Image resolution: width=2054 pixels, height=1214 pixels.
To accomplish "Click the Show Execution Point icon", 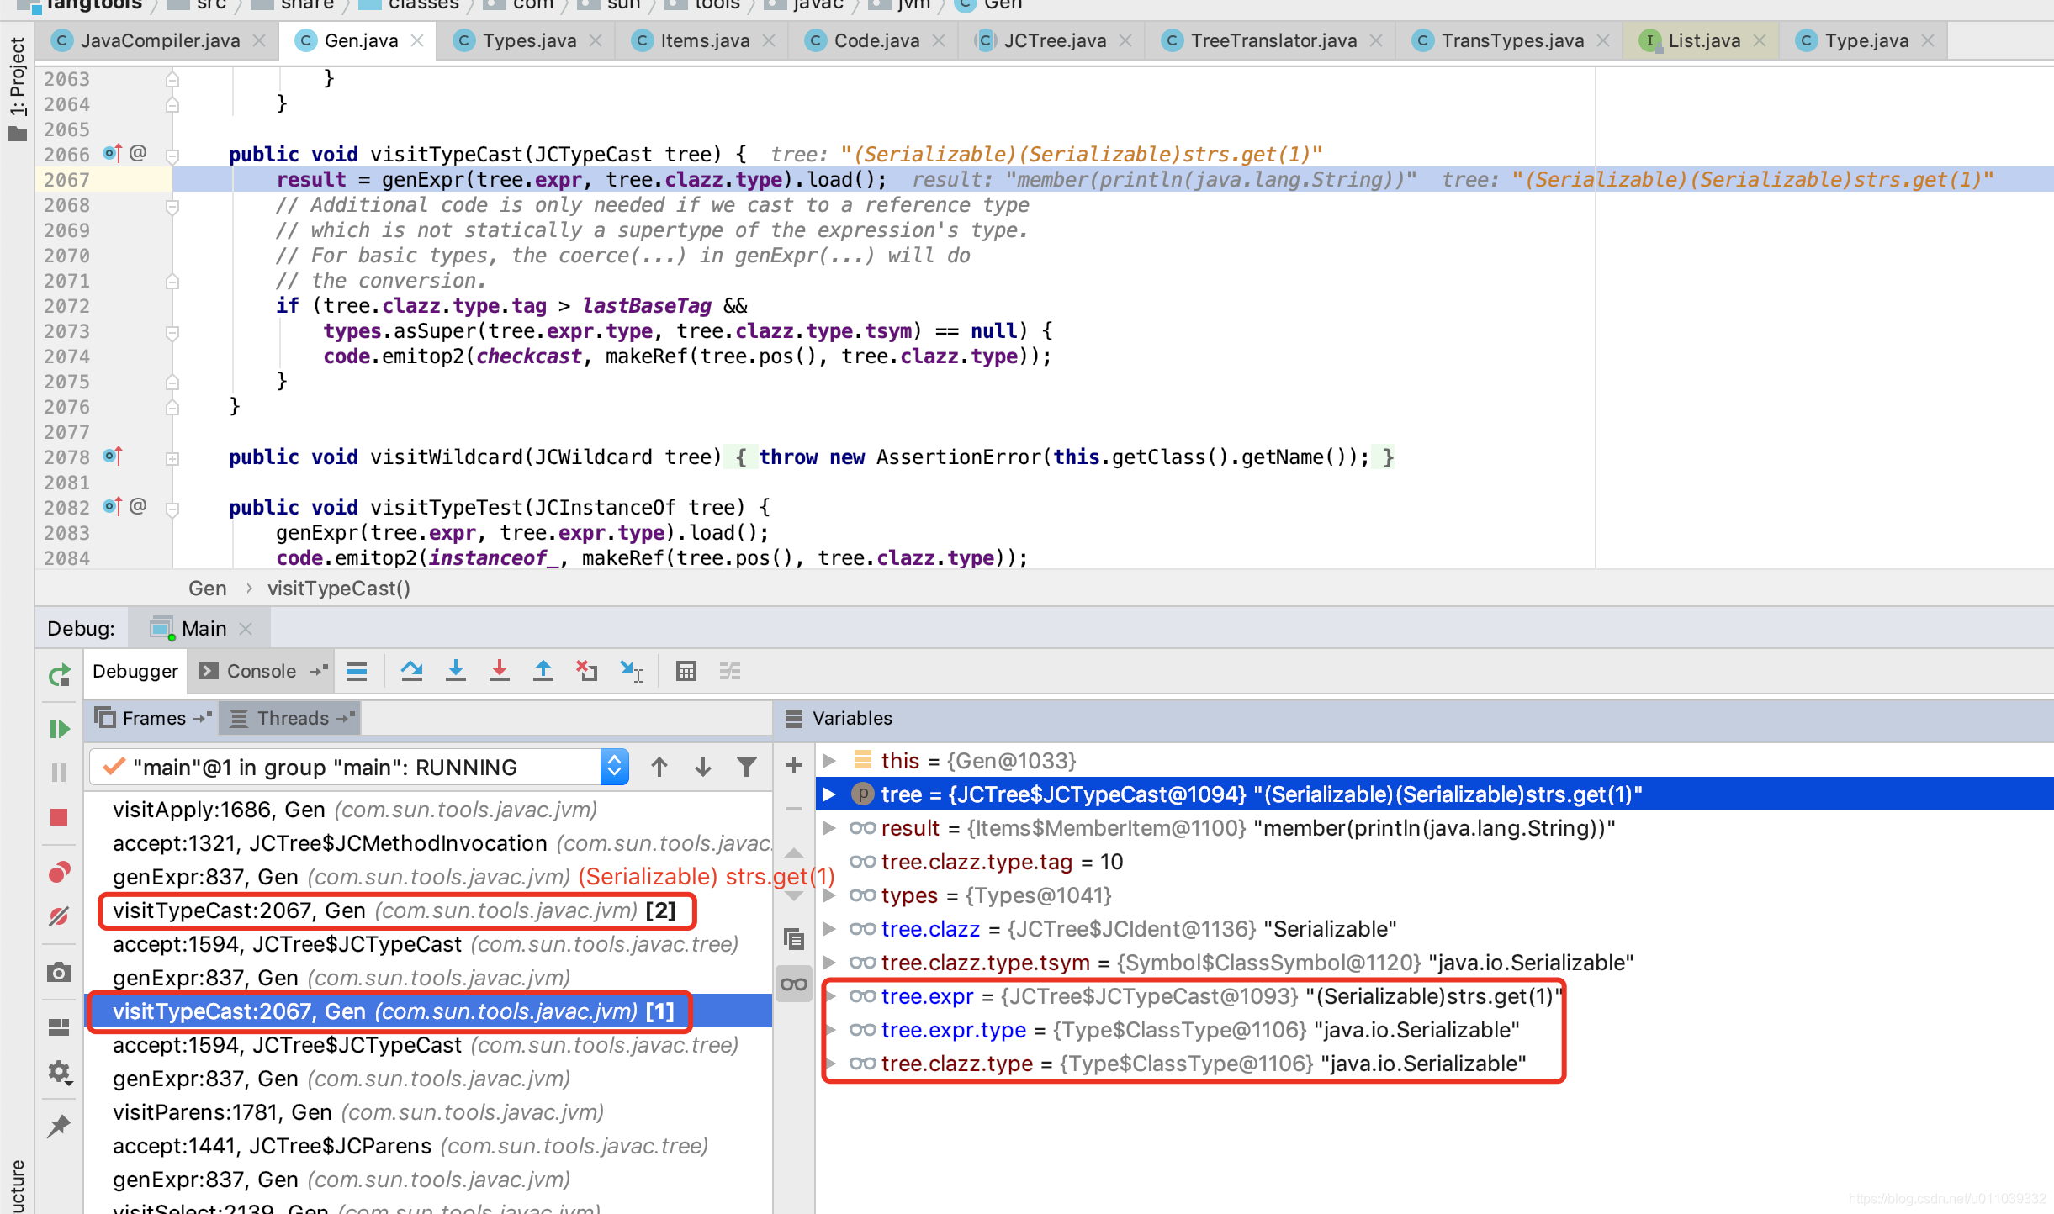I will click(x=357, y=671).
